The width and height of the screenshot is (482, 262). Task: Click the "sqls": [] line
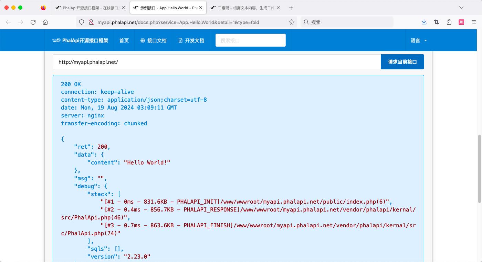pos(105,249)
